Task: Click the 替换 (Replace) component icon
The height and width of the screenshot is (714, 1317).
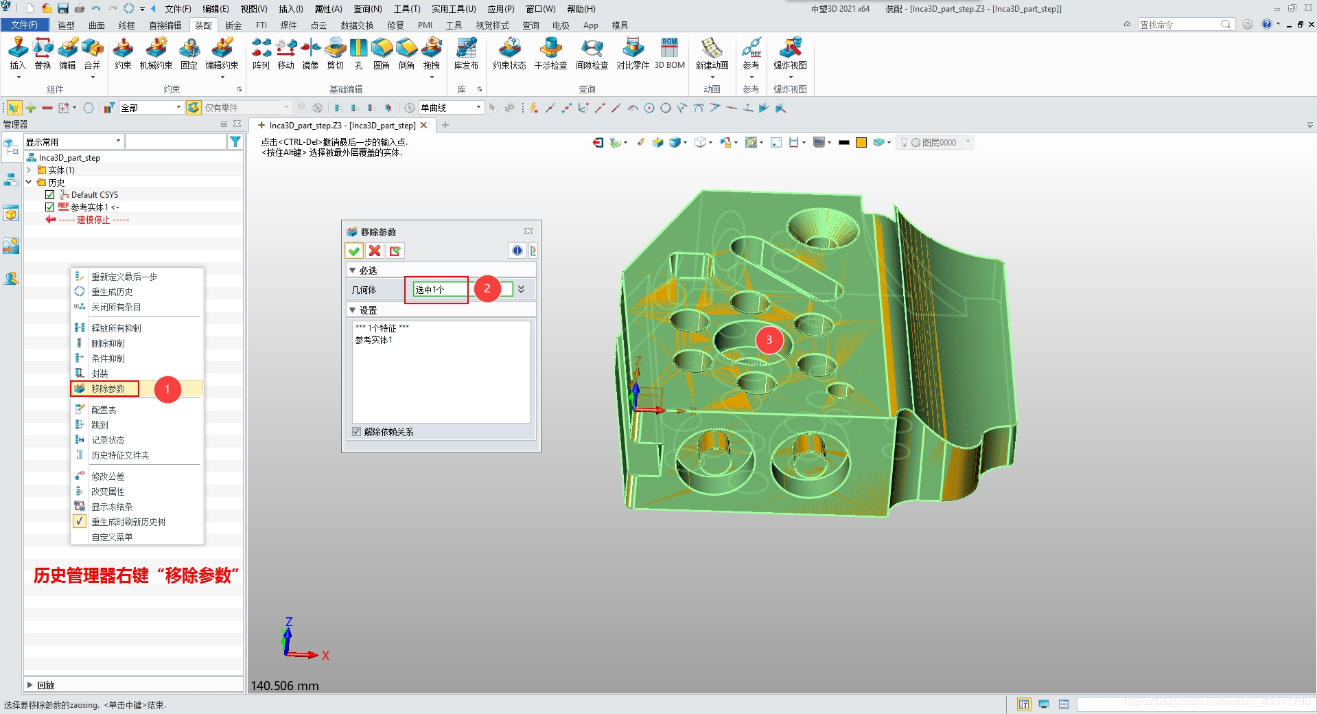Action: (43, 54)
